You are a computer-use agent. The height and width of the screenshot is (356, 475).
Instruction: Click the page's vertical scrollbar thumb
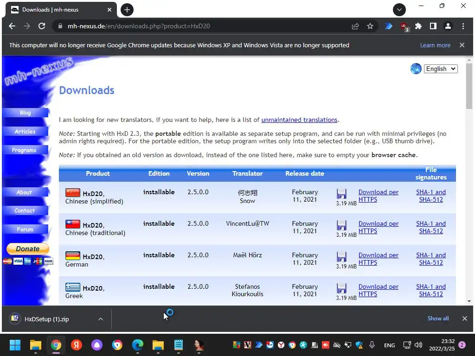coord(469,86)
